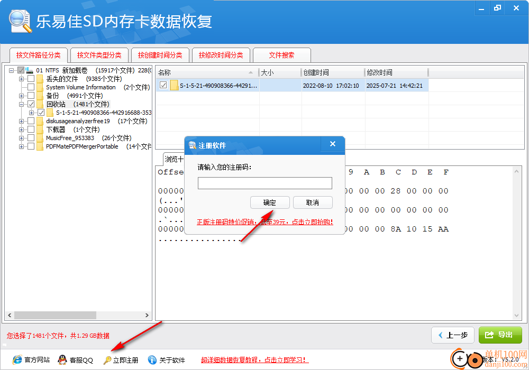This screenshot has width=529, height=370.
Task: Click the folder icon of 下载器
Action: pyautogui.click(x=40, y=129)
